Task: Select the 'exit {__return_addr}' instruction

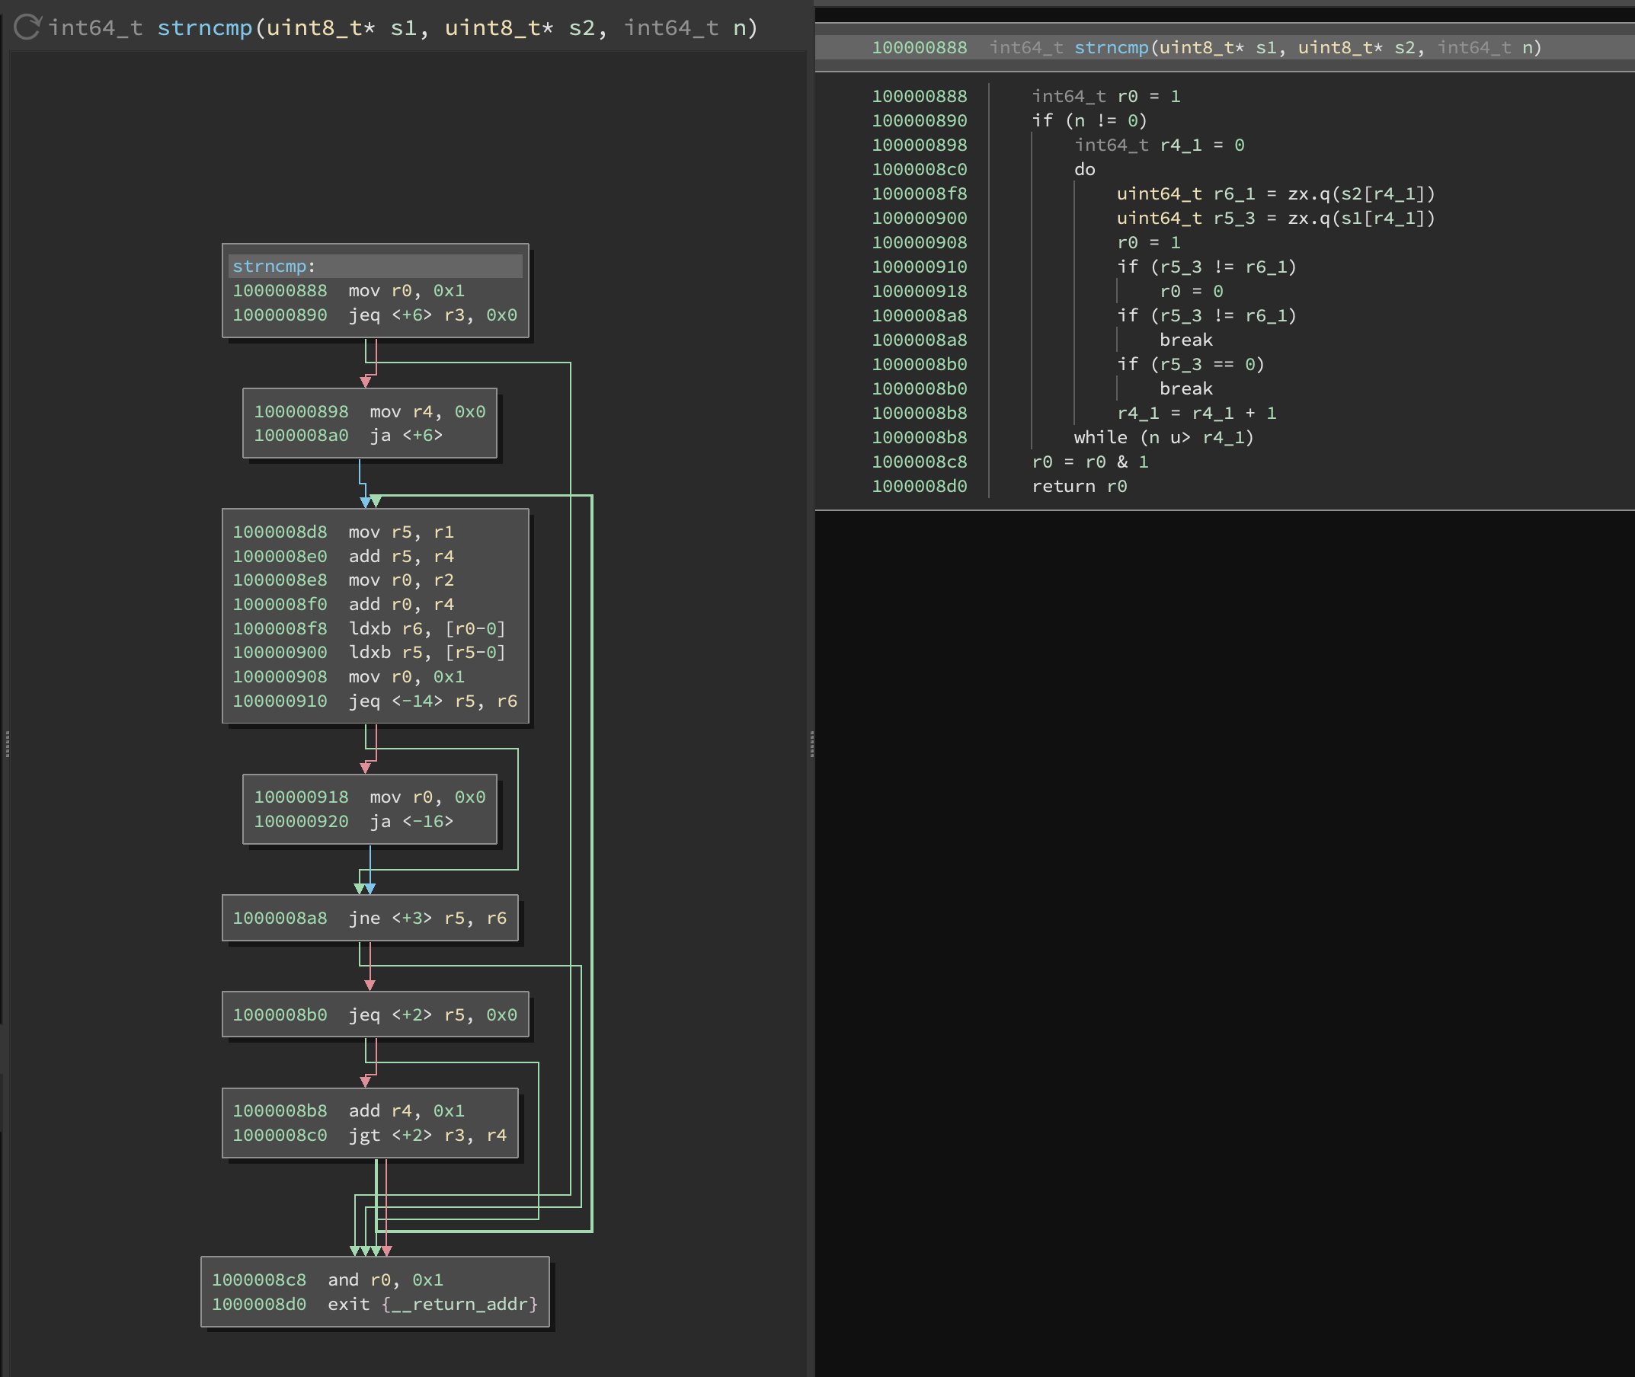Action: click(432, 1304)
